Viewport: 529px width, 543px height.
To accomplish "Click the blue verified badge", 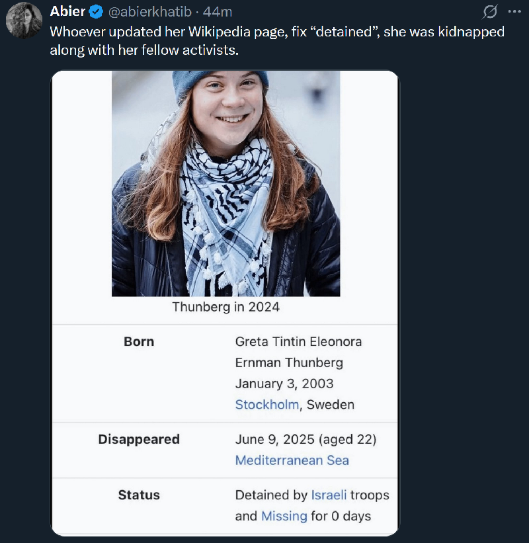I will point(96,12).
